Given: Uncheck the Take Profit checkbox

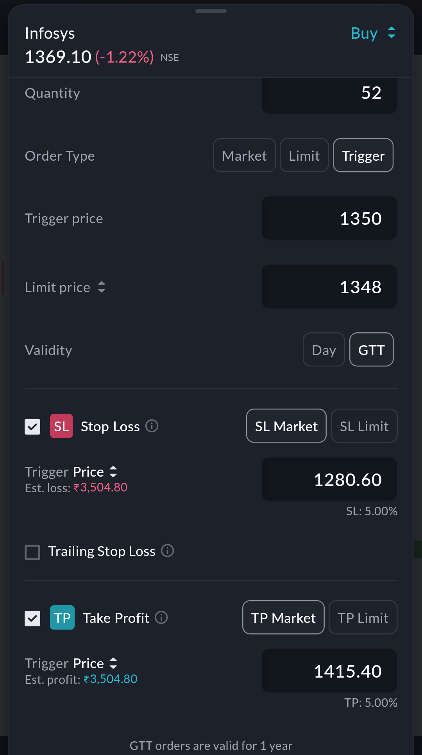Looking at the screenshot, I should pyautogui.click(x=32, y=618).
